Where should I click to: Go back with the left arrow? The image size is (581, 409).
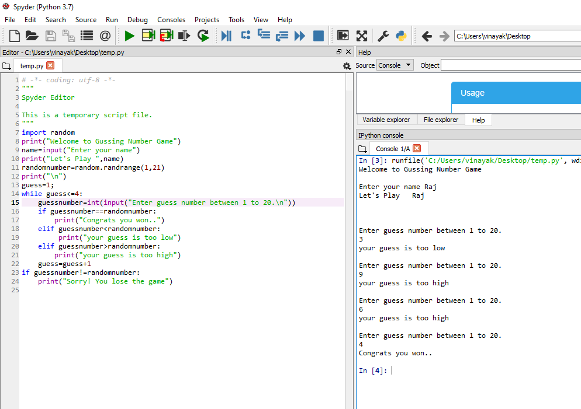point(427,36)
